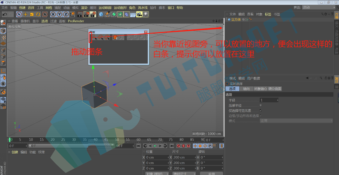Add a Cube primitive object
This screenshot has height=175, width=339.
(x=101, y=14)
